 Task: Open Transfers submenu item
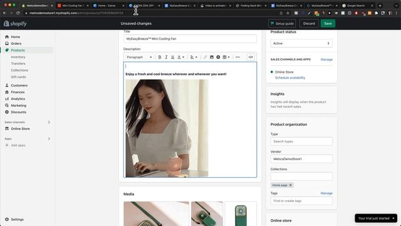[18, 63]
